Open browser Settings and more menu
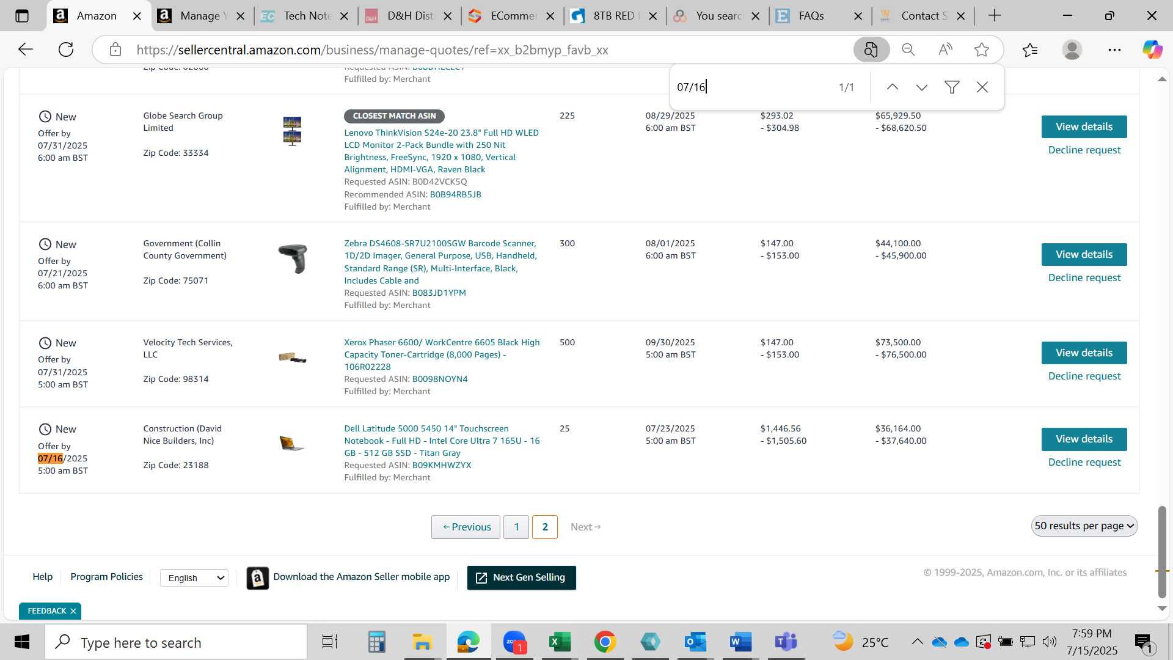Image resolution: width=1173 pixels, height=660 pixels. point(1114,50)
